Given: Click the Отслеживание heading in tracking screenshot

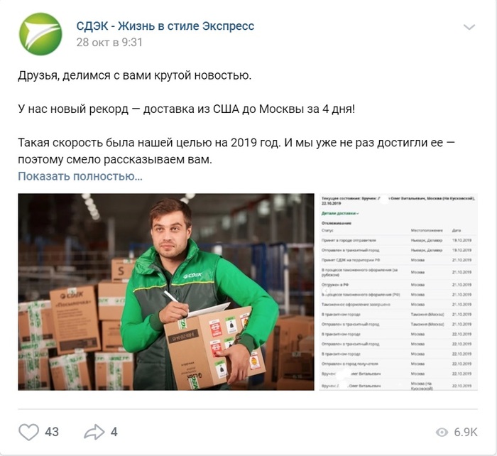Looking at the screenshot, I should click(337, 223).
